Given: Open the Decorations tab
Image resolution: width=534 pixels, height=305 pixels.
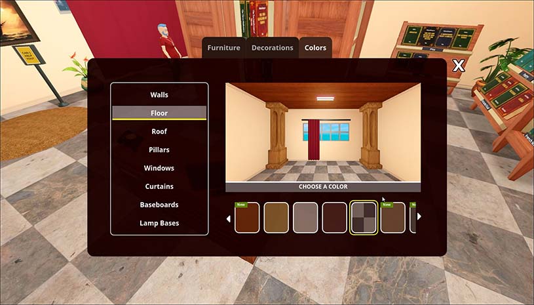Looking at the screenshot, I should (x=273, y=48).
